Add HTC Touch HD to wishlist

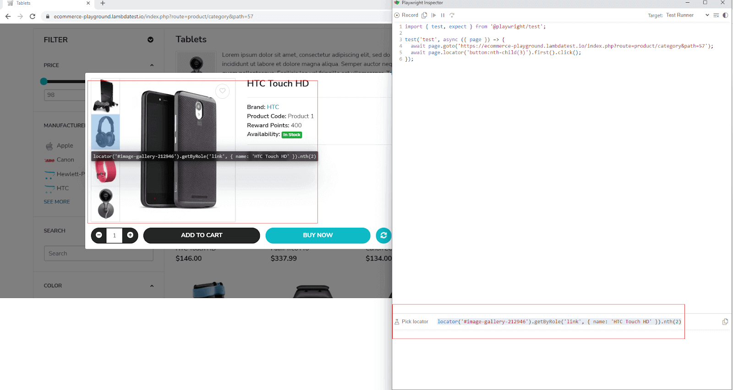tap(222, 91)
